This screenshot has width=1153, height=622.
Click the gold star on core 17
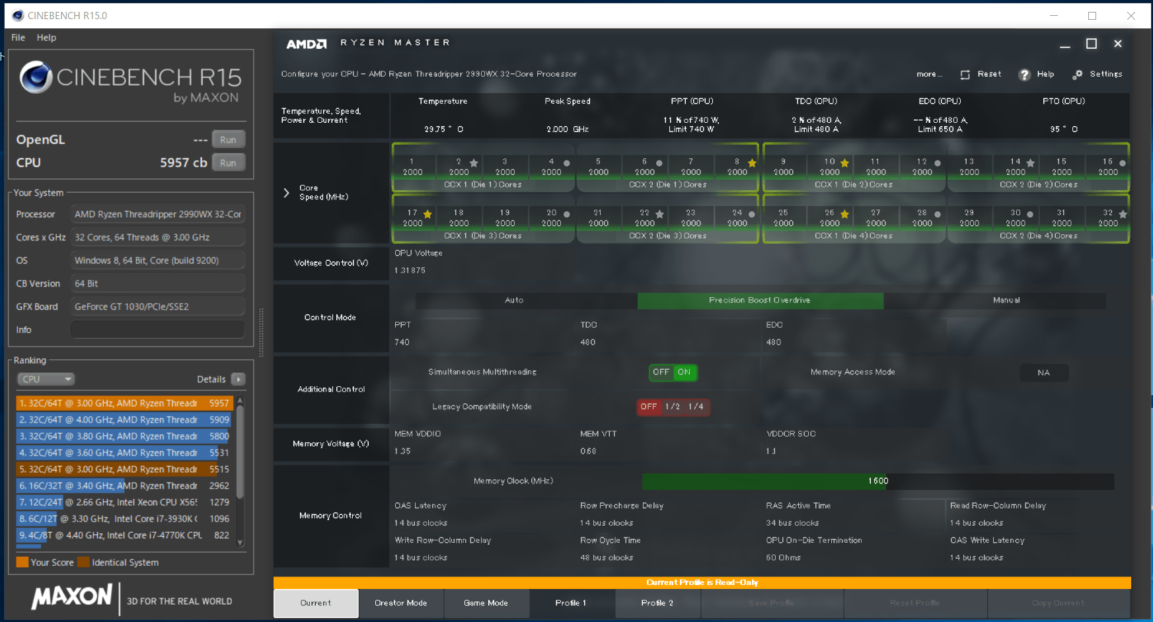pos(428,214)
